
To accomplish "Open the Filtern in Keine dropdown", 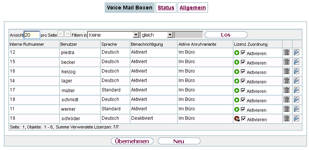I will [113, 35].
